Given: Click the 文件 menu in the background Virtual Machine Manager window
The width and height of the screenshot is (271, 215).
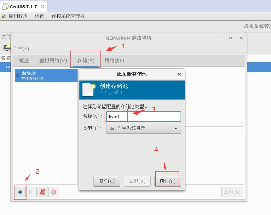Looking at the screenshot, I should point(6,37).
